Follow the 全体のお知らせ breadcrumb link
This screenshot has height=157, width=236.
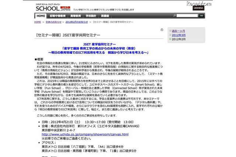(53, 22)
